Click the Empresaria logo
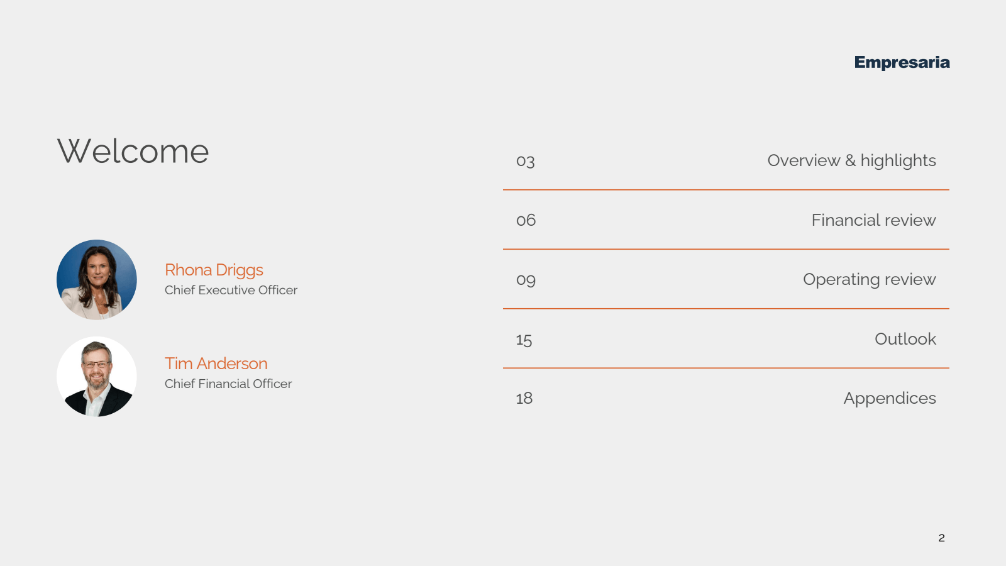The height and width of the screenshot is (566, 1006). (x=902, y=62)
